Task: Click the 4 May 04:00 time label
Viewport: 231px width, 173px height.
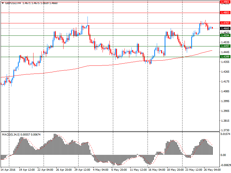Action: pyautogui.click(x=101, y=170)
